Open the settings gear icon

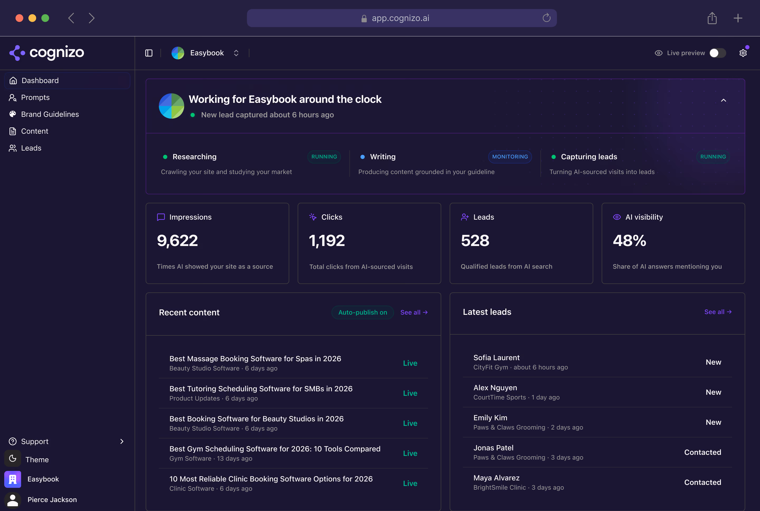(x=743, y=53)
